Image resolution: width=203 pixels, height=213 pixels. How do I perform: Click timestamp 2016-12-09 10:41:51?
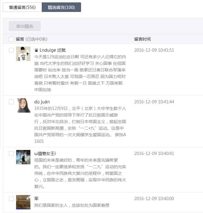[x=154, y=50]
